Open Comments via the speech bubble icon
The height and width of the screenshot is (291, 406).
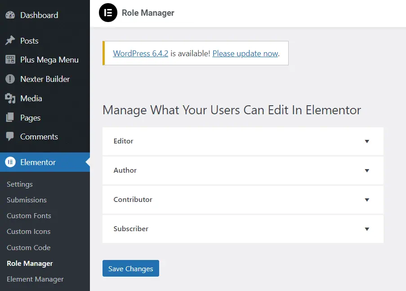(x=10, y=137)
